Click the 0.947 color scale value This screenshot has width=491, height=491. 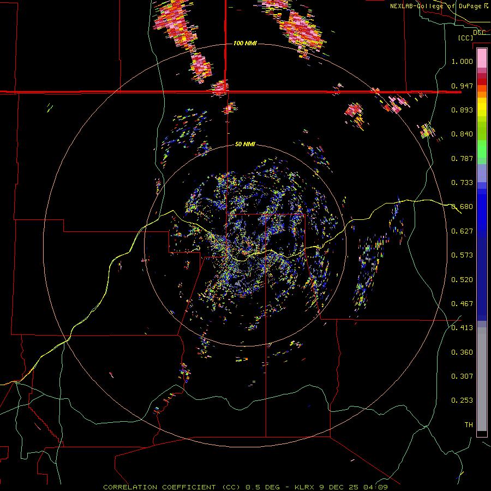462,86
